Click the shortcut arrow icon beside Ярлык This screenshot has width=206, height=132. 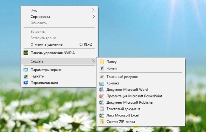click(102, 68)
